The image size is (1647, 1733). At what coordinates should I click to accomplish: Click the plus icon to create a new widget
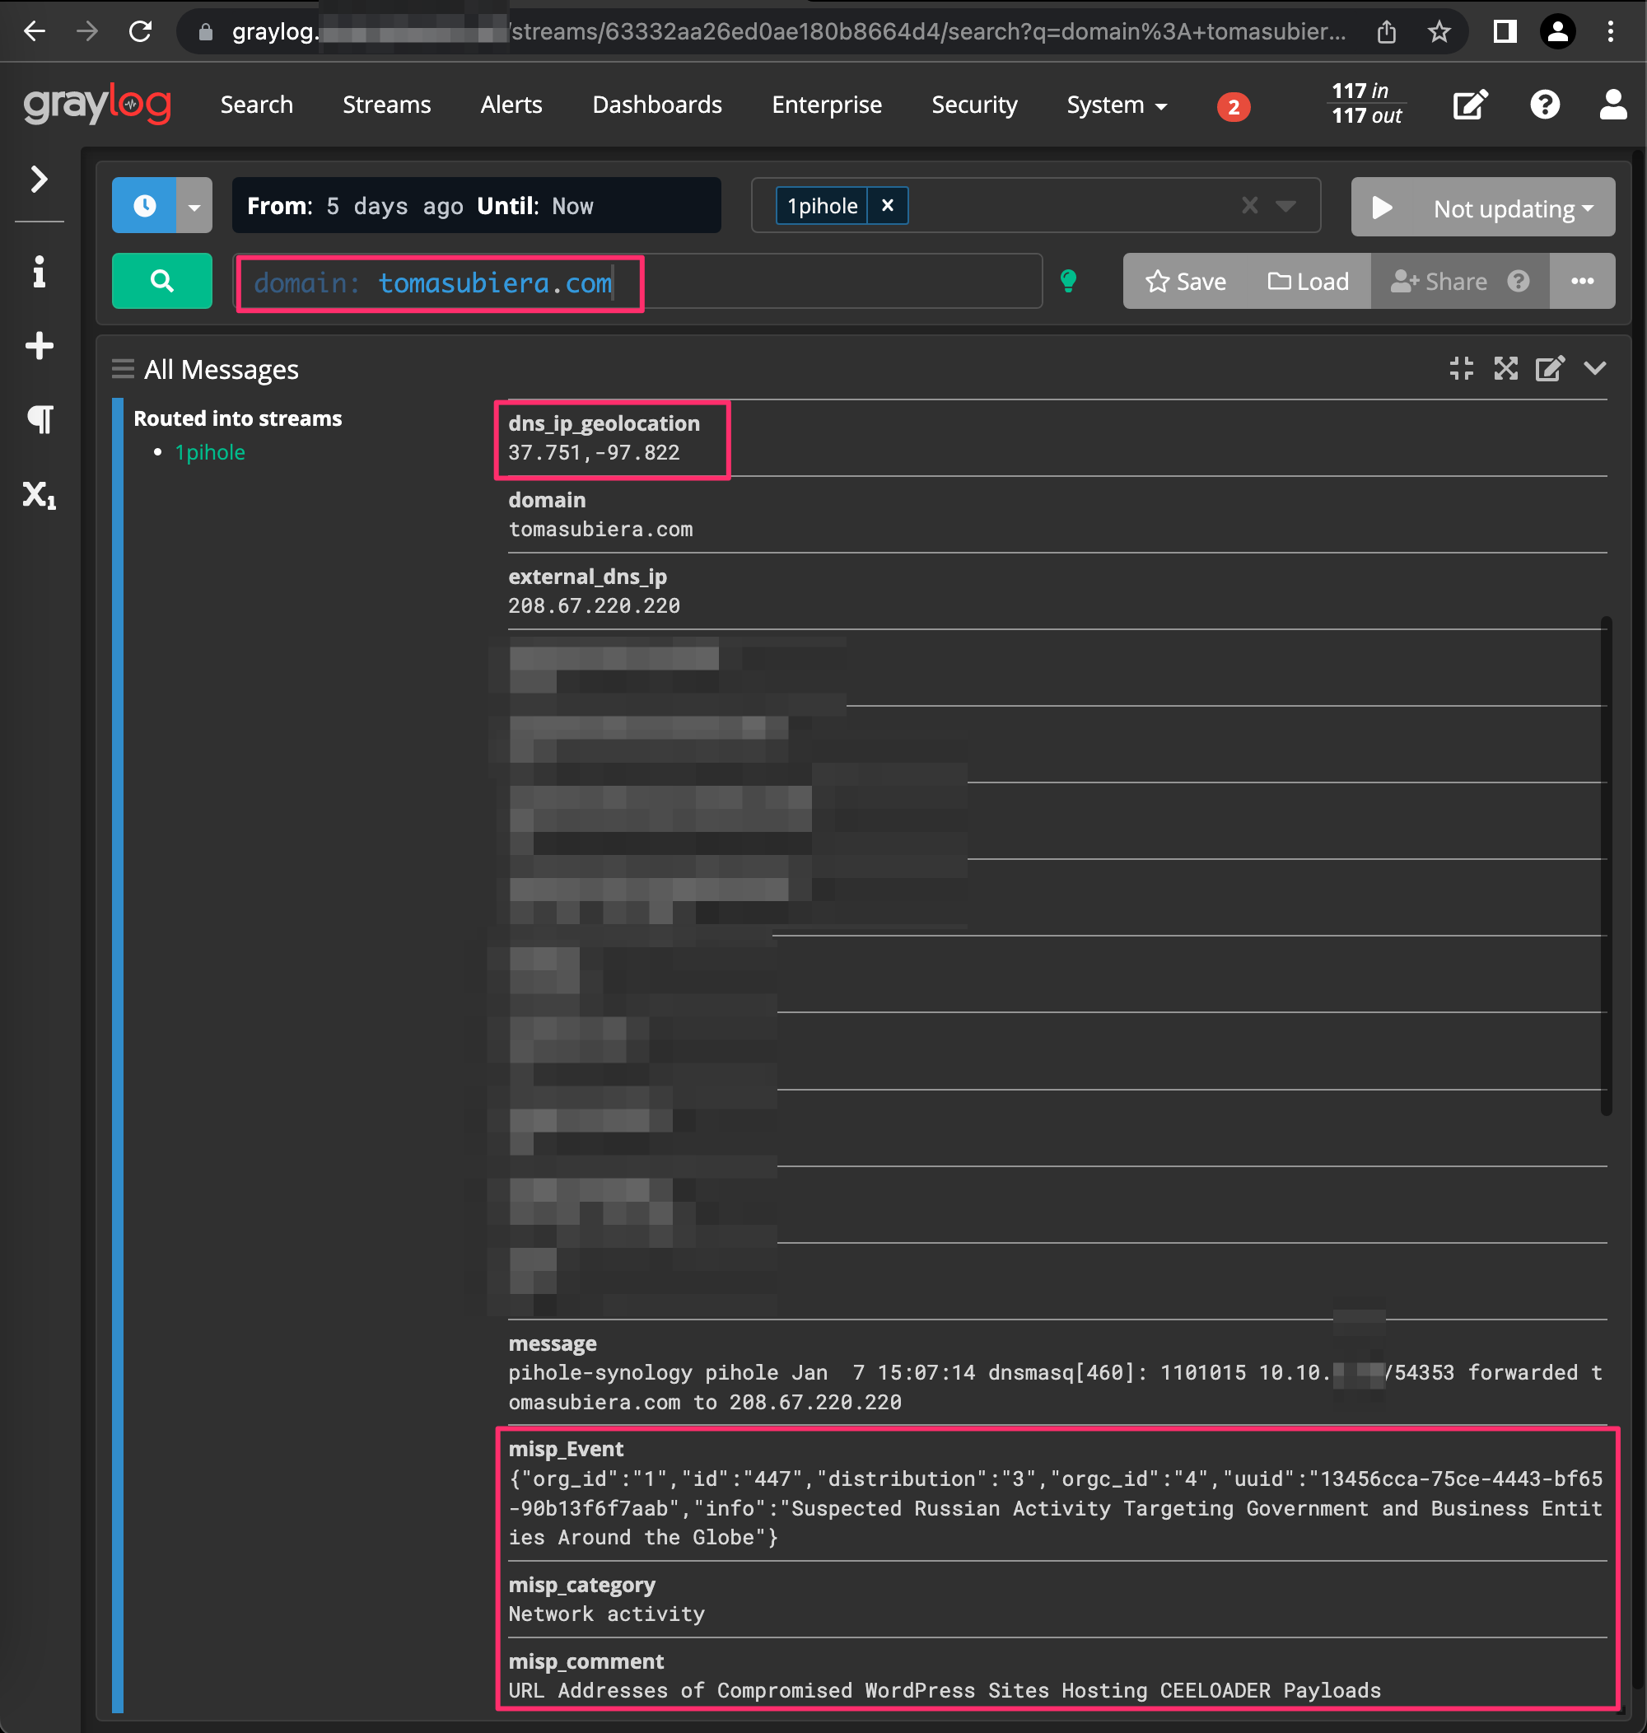39,345
